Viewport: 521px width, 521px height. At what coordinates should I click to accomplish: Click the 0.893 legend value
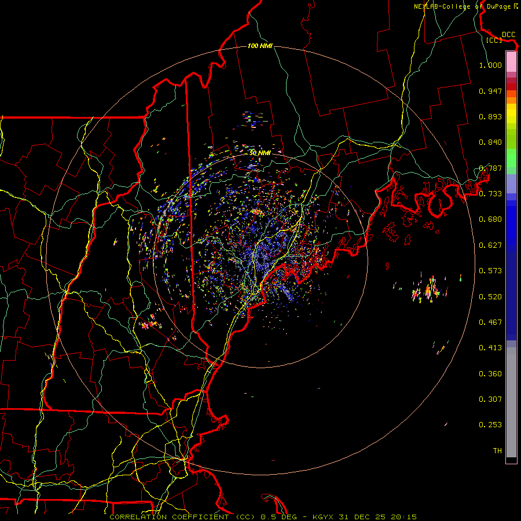click(490, 116)
